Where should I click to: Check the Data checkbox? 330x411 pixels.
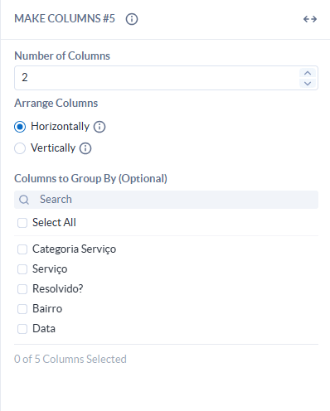pyautogui.click(x=22, y=329)
